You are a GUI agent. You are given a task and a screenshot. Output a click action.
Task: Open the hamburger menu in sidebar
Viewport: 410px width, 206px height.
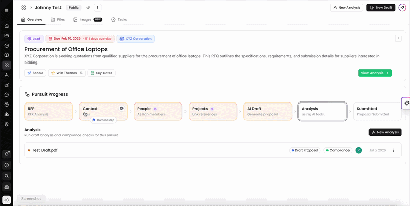pyautogui.click(x=7, y=11)
